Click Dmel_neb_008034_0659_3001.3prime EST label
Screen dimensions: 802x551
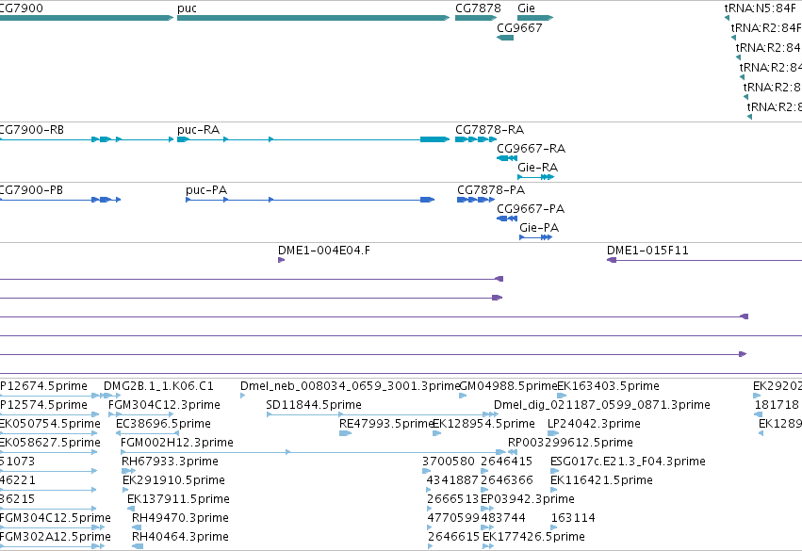coord(351,386)
